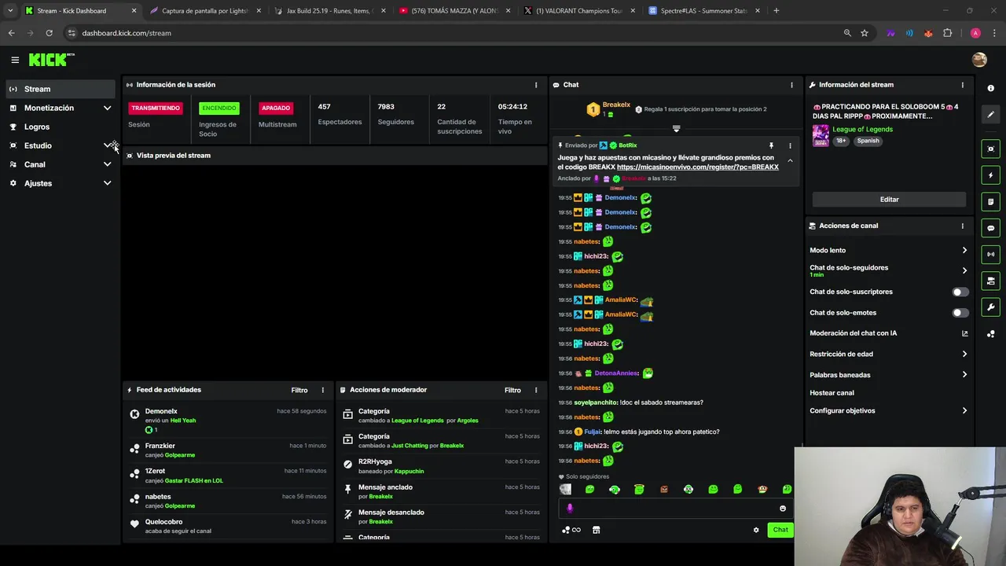Expand the Monetización sidebar section

[x=108, y=108]
